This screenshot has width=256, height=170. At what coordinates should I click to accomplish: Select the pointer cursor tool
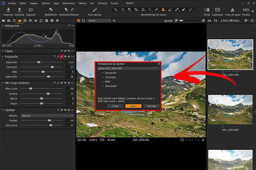coord(116,10)
